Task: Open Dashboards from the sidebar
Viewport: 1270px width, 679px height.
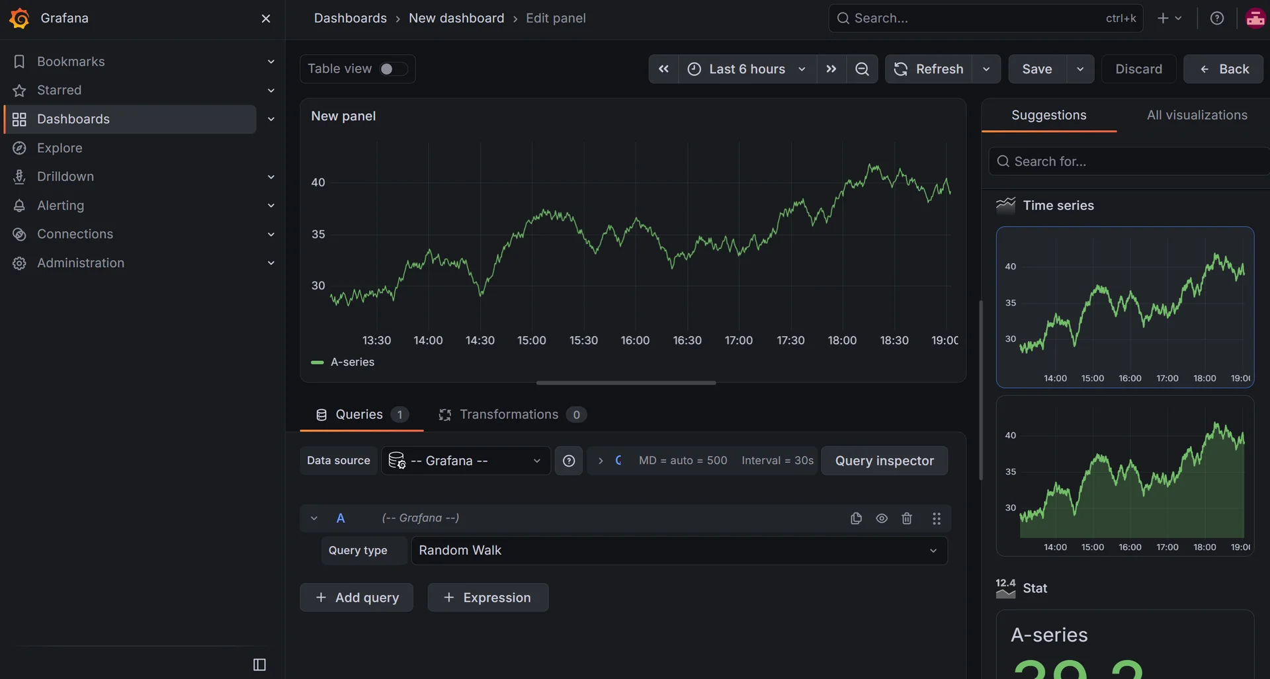Action: pos(130,119)
